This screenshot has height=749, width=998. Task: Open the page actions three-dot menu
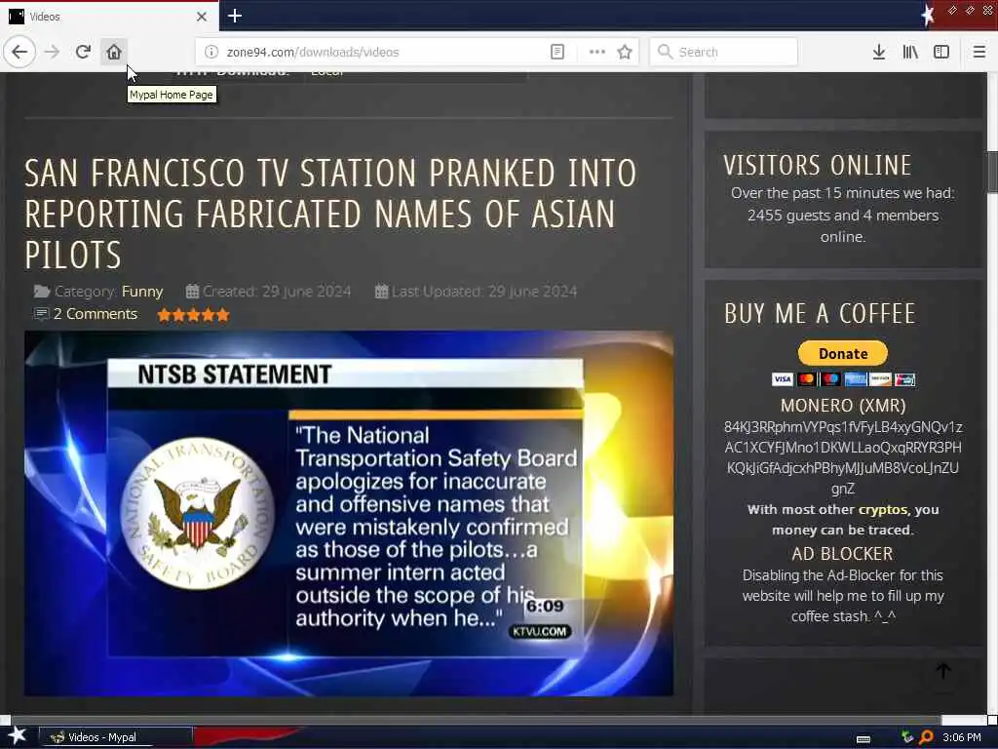(x=597, y=52)
